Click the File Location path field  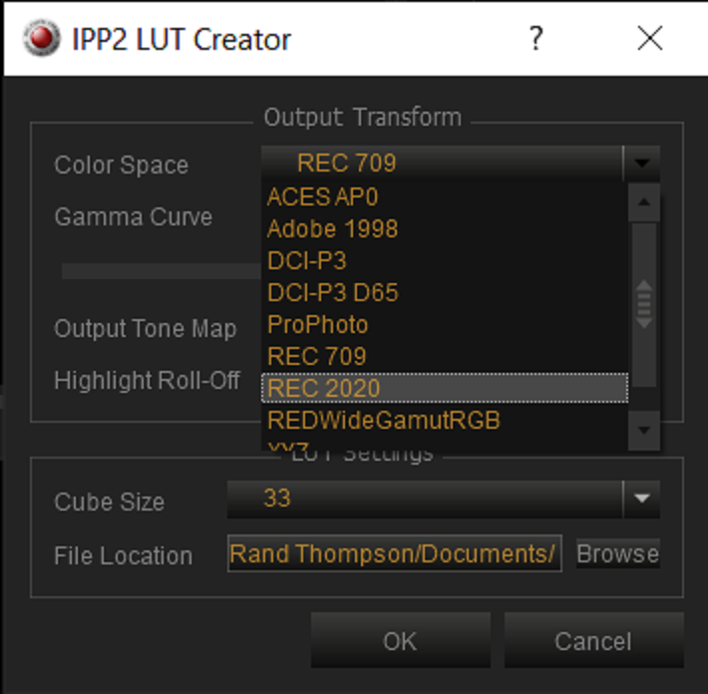tap(395, 553)
